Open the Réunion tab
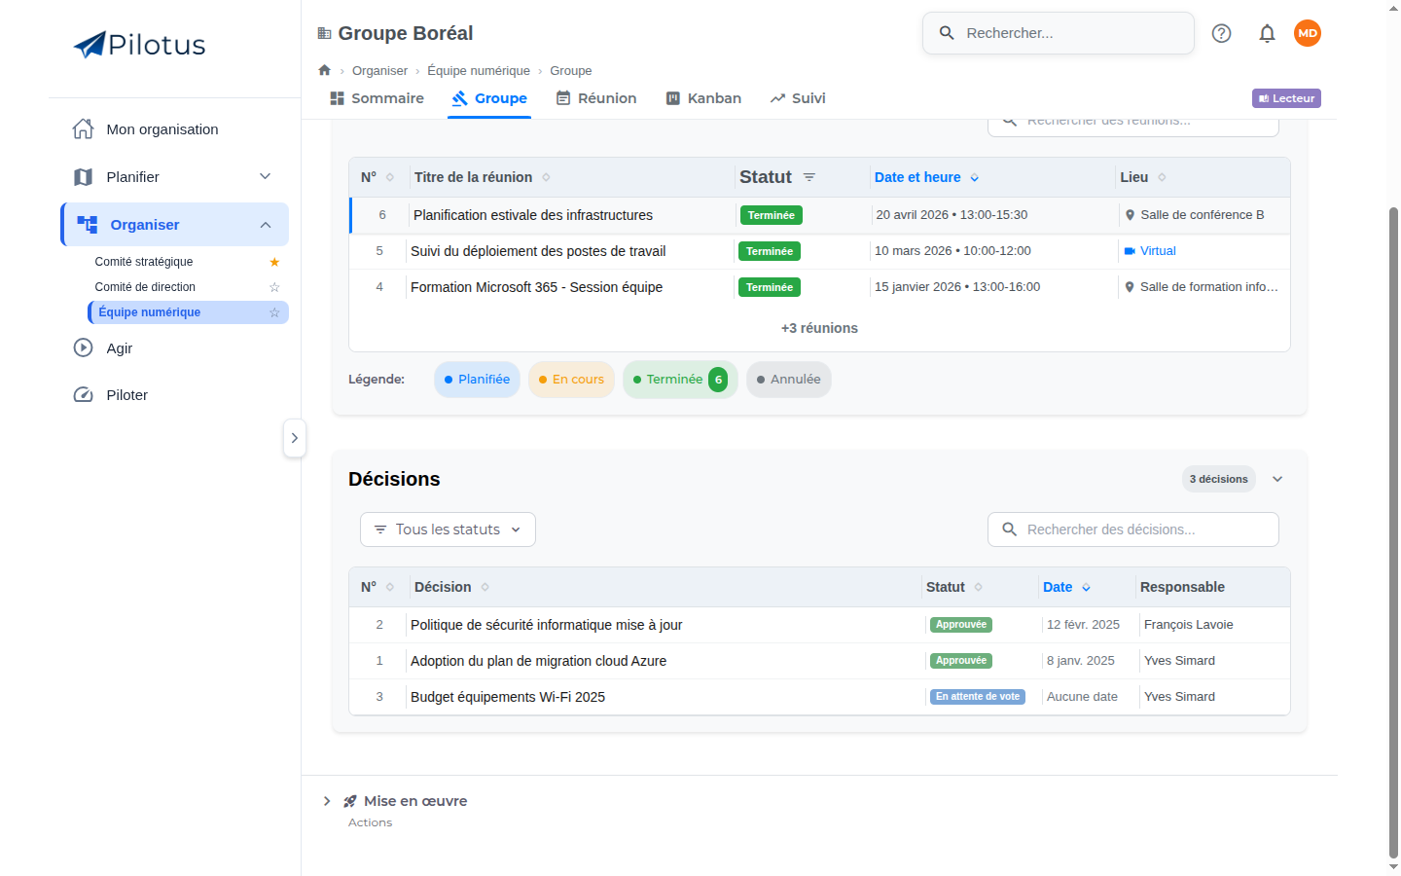 (x=596, y=98)
